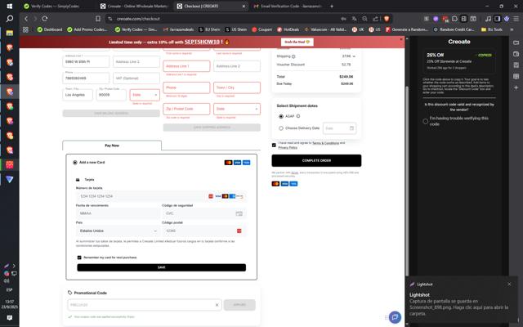Open Coupert bookmark
The height and width of the screenshot is (327, 523).
click(x=262, y=29)
